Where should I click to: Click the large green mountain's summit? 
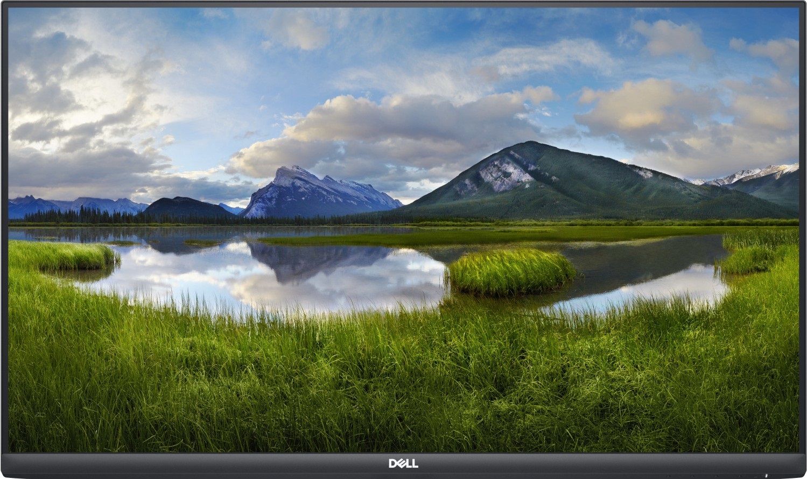click(x=530, y=145)
